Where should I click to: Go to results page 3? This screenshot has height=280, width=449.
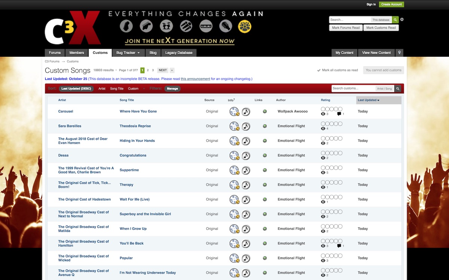pos(153,70)
